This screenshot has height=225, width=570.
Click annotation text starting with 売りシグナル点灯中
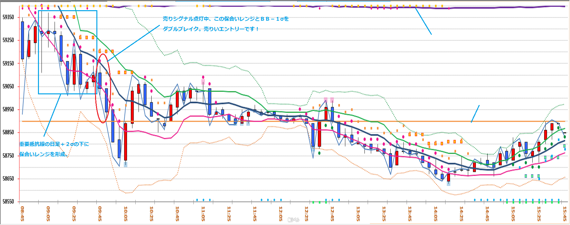[225, 19]
